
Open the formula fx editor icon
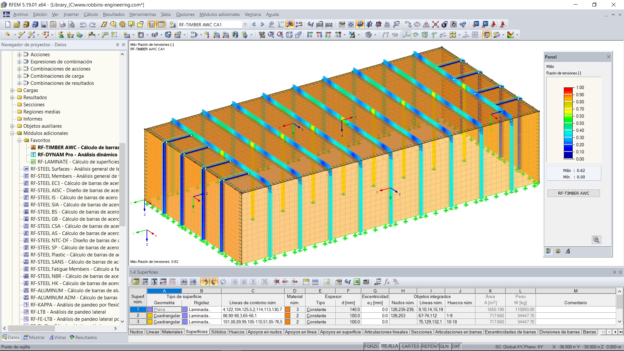click(387, 282)
